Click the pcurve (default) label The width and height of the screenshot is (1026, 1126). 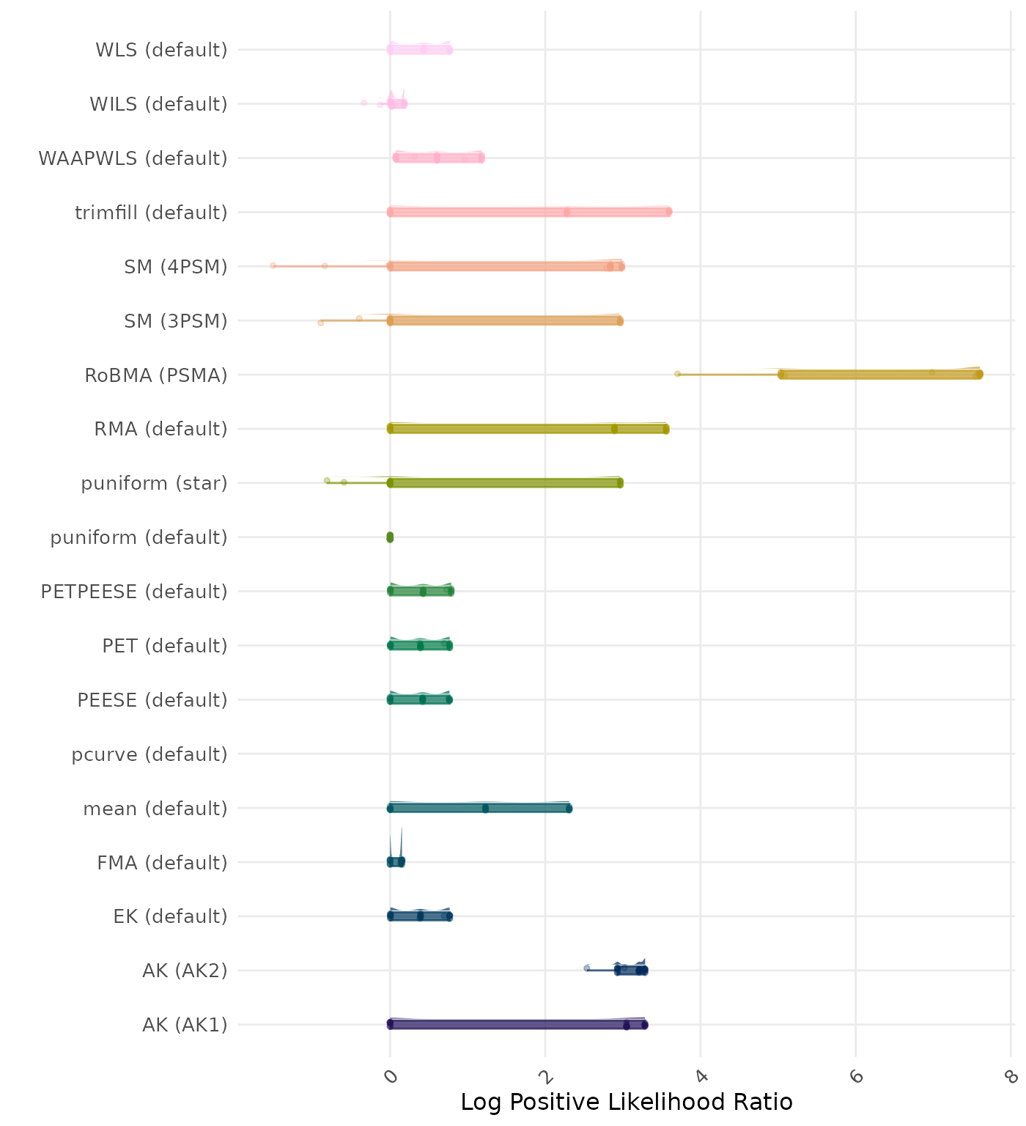click(x=150, y=754)
